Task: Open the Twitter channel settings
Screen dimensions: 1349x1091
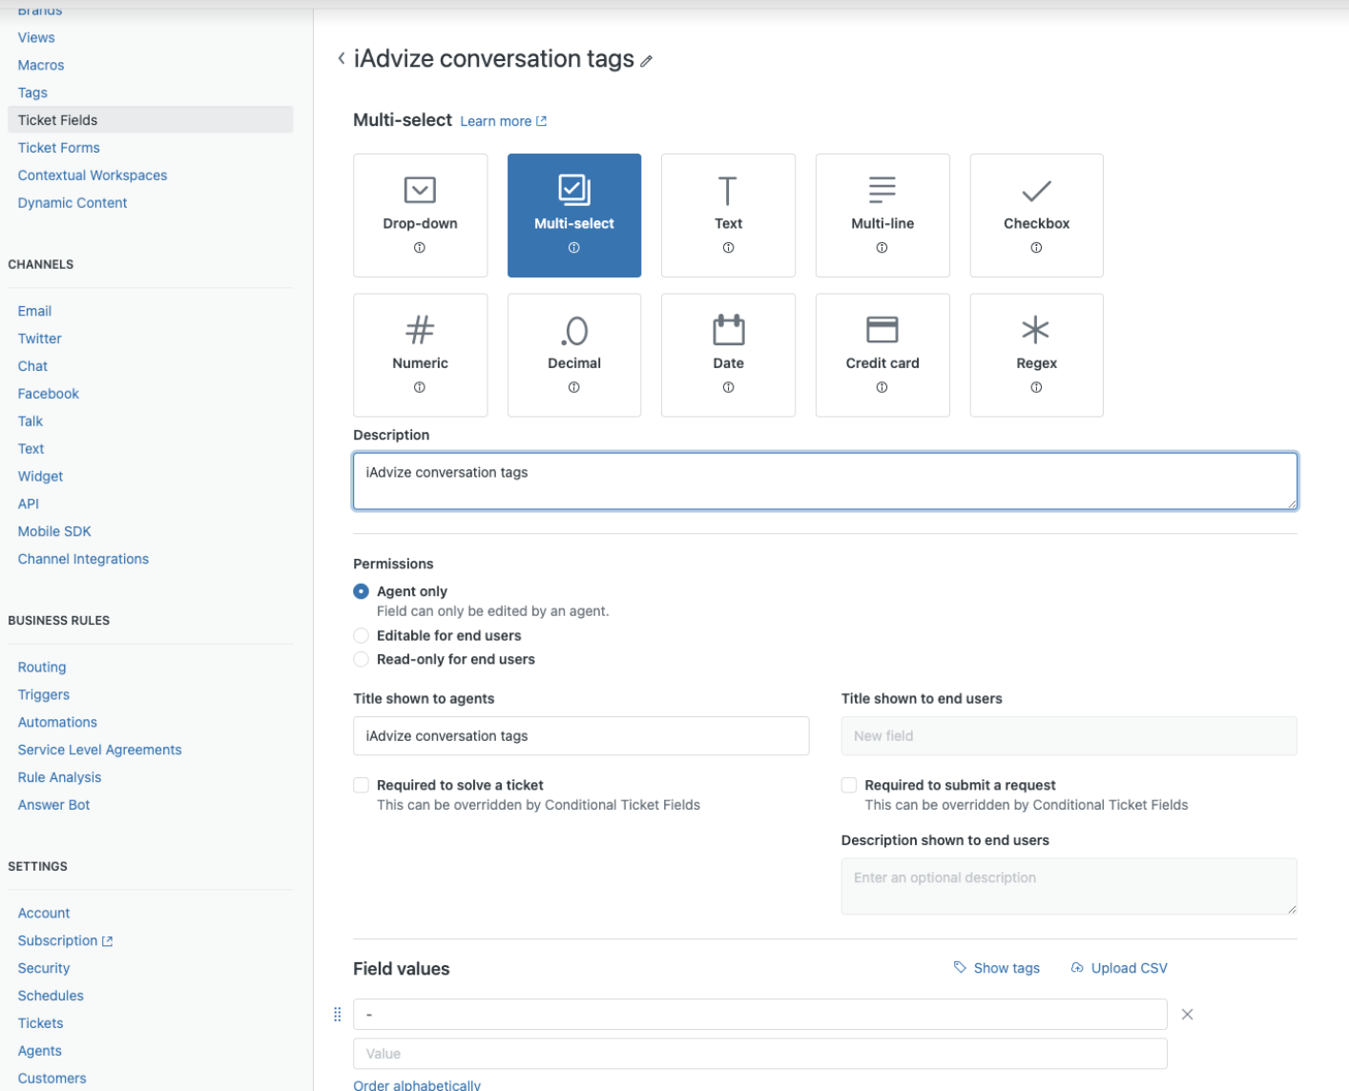Action: click(x=39, y=339)
